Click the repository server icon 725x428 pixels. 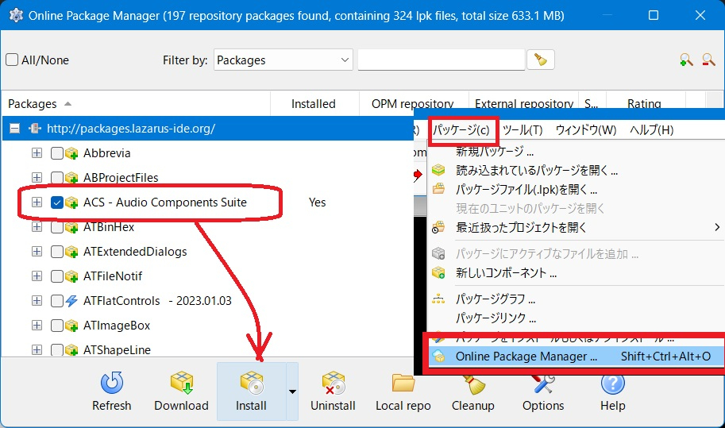coord(35,129)
